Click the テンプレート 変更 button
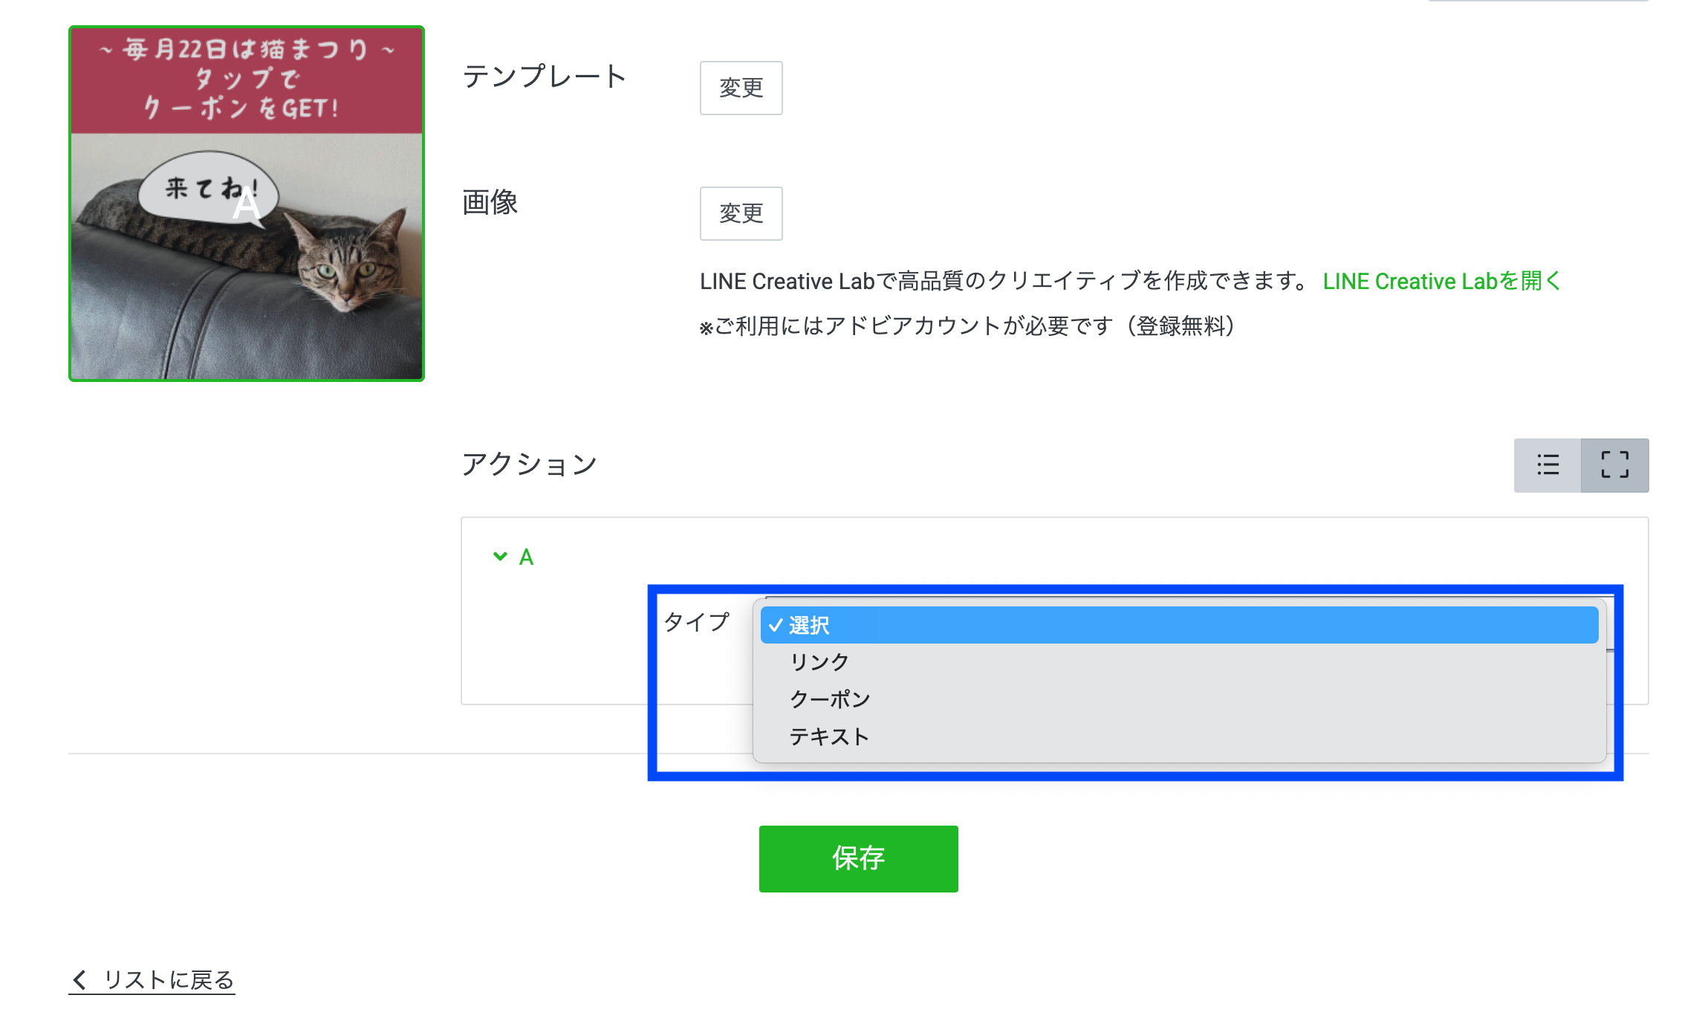This screenshot has width=1705, height=1027. coord(741,88)
